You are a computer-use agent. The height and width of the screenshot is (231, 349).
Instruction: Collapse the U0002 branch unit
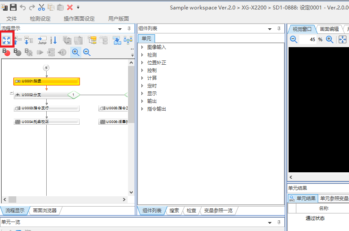[12, 93]
